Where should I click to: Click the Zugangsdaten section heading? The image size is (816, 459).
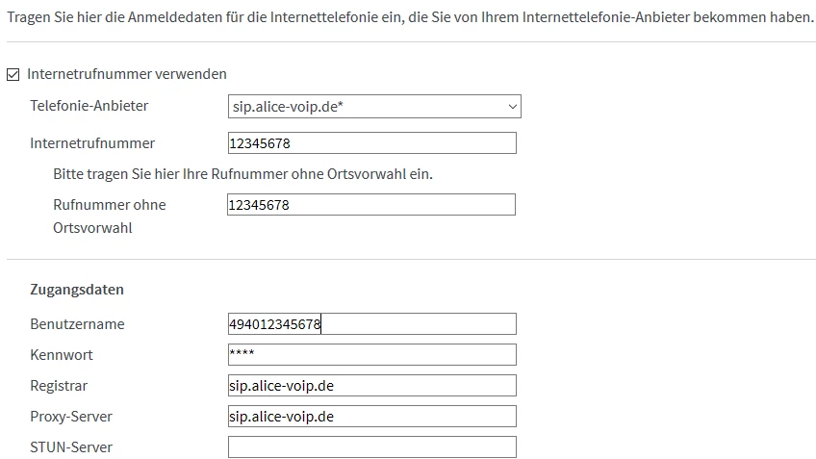point(77,290)
